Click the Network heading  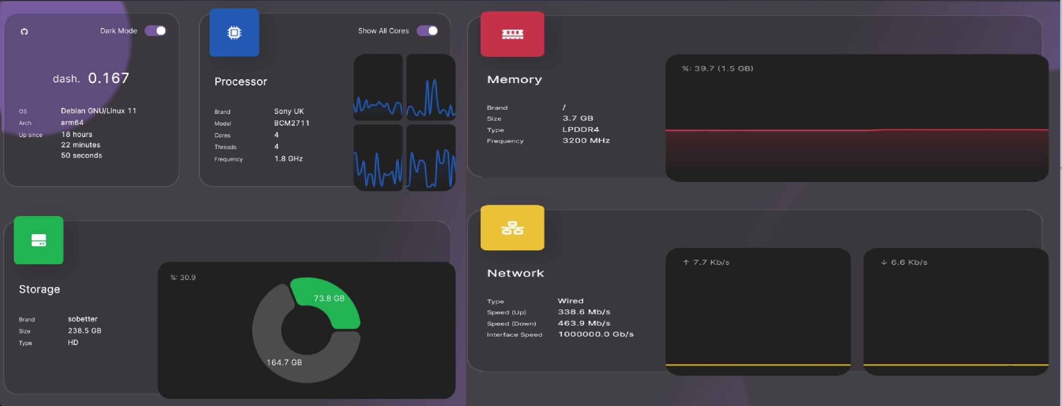515,273
